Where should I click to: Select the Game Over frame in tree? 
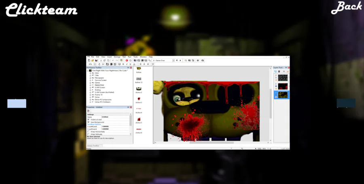coord(99,85)
